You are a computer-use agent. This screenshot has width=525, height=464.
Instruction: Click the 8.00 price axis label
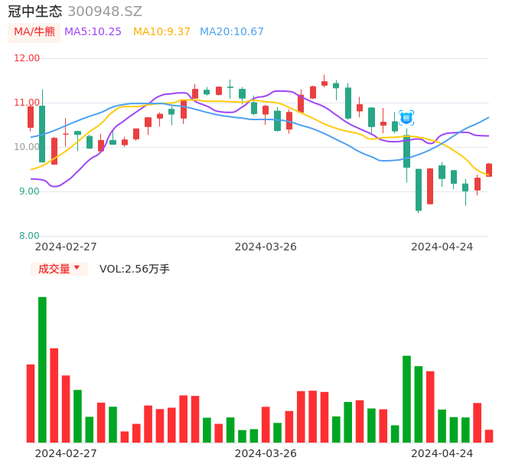click(30, 236)
